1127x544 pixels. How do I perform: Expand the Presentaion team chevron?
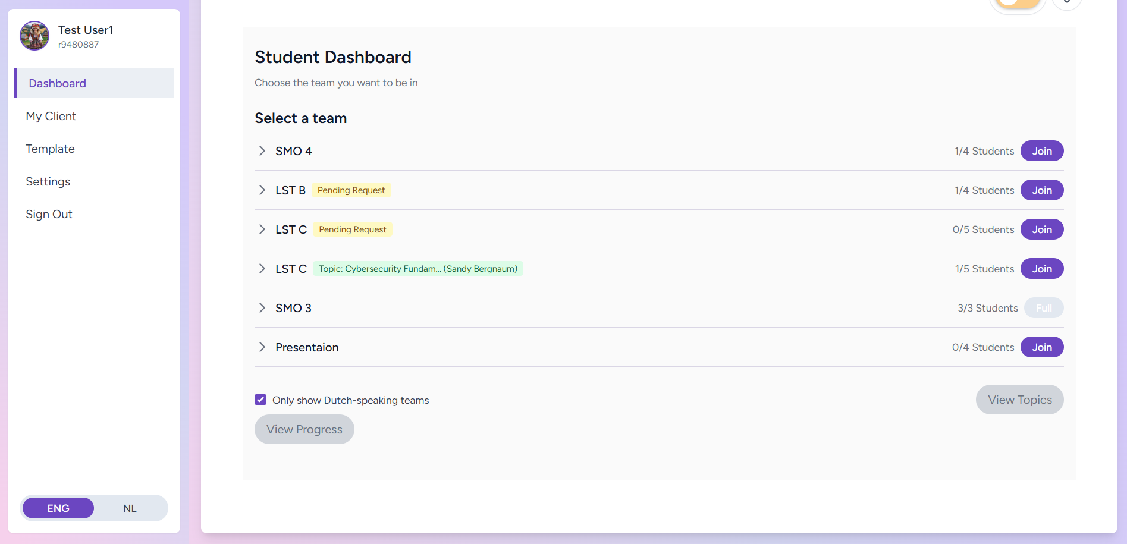(x=262, y=347)
